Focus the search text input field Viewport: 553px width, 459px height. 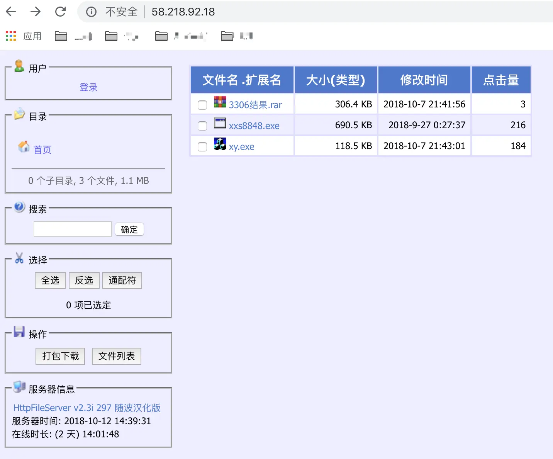(x=73, y=229)
